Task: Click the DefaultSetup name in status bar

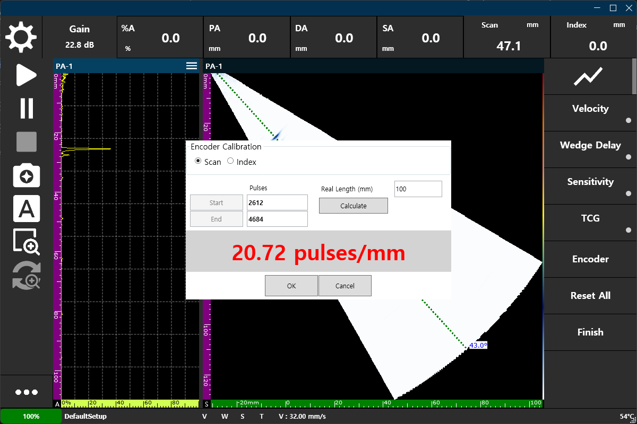Action: click(85, 417)
